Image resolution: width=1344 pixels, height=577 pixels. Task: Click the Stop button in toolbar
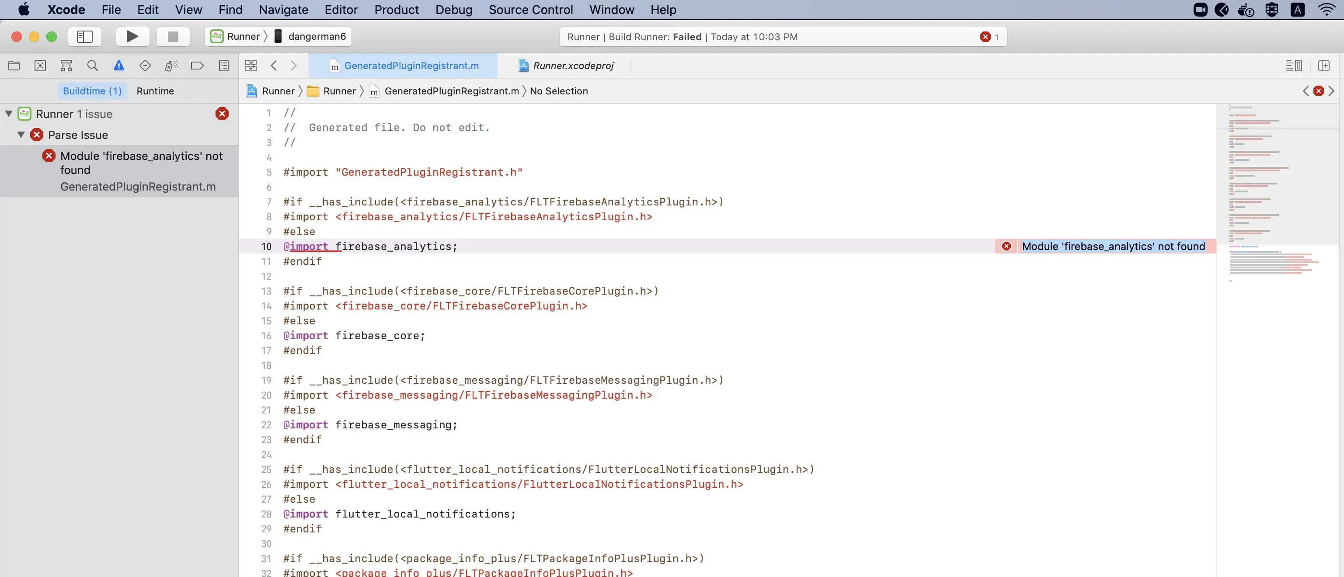(173, 37)
